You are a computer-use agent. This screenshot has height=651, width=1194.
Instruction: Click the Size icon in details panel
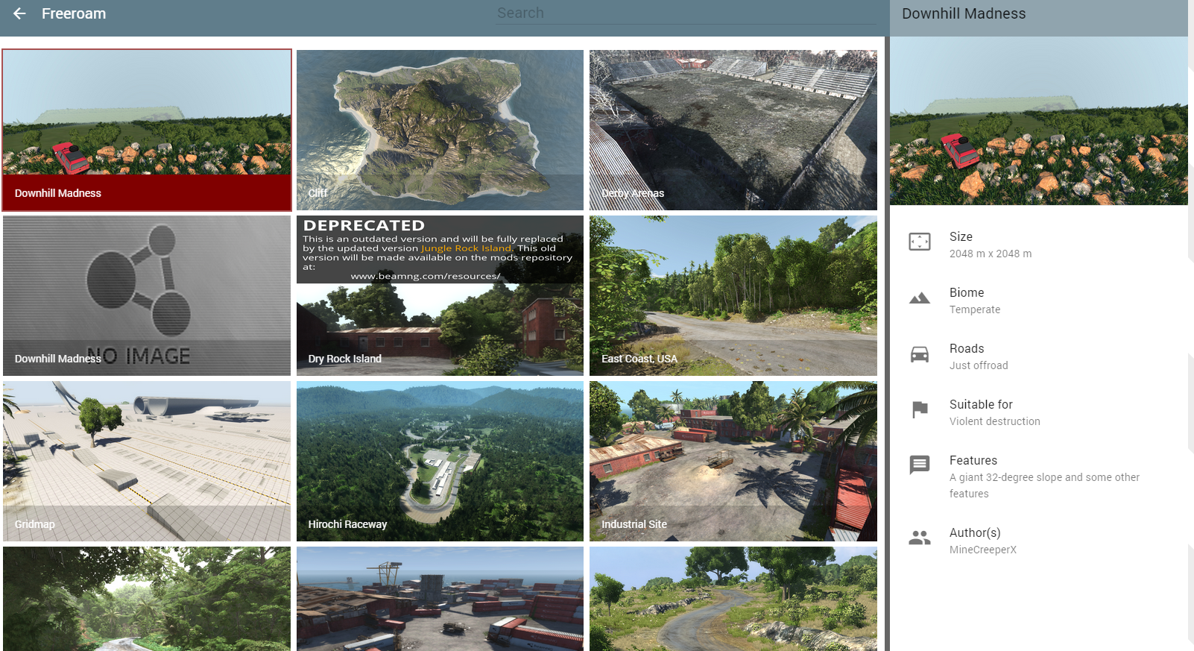tap(920, 242)
